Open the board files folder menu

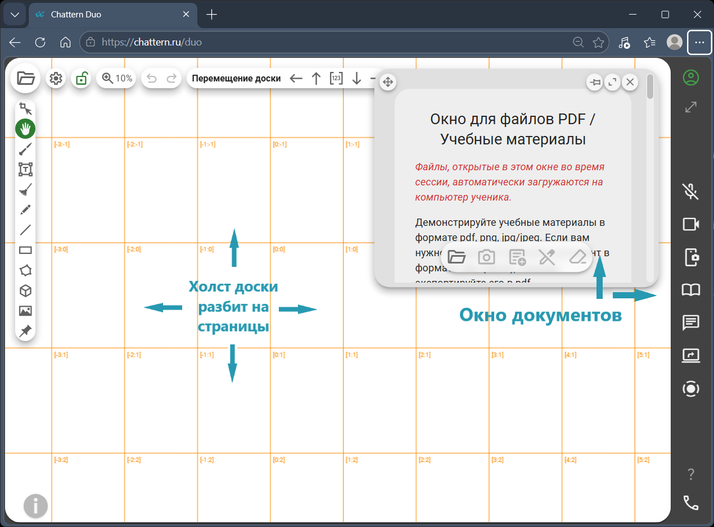tap(25, 79)
